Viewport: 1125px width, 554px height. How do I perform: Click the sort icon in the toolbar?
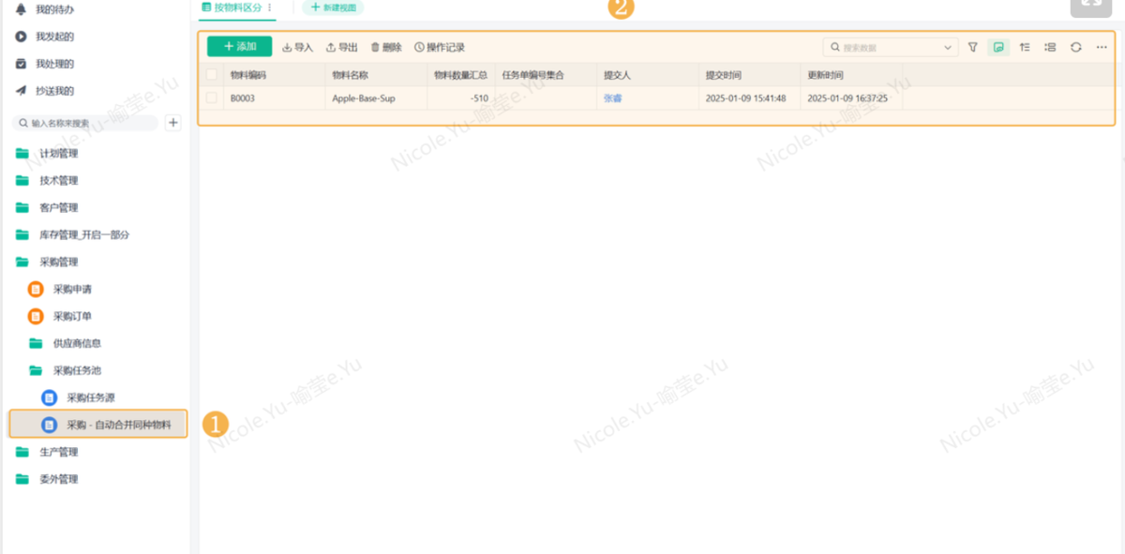tap(1025, 47)
